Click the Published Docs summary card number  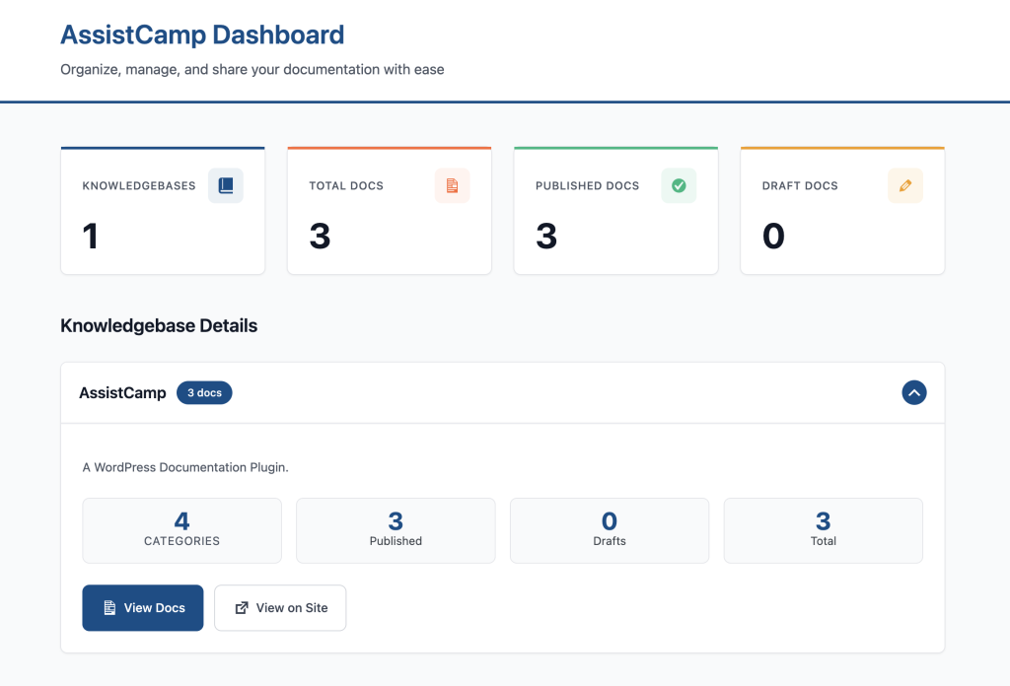546,237
